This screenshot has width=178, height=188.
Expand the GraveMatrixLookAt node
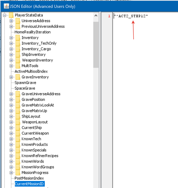[11, 105]
